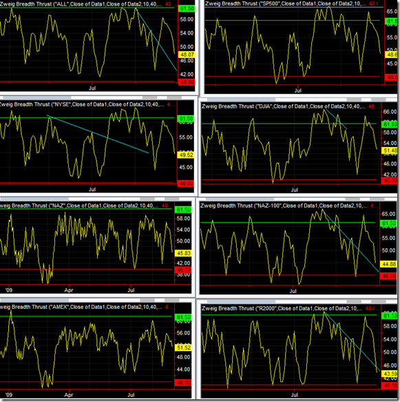The width and height of the screenshot is (400, 402).
Task: Select the Zweig Breadth Thrust "NAZ-100" chart title
Action: point(284,205)
